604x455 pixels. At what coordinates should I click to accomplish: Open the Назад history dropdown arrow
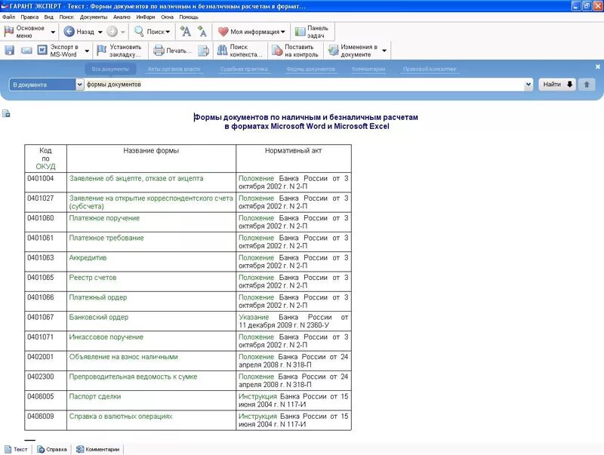coord(100,32)
